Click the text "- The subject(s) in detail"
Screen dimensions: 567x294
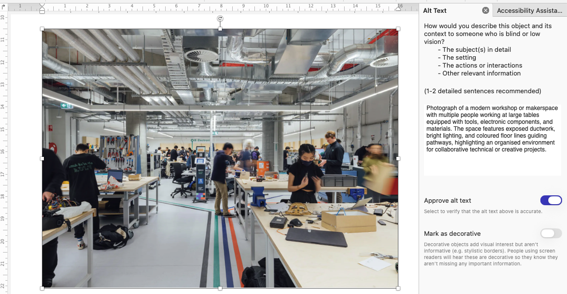(474, 49)
